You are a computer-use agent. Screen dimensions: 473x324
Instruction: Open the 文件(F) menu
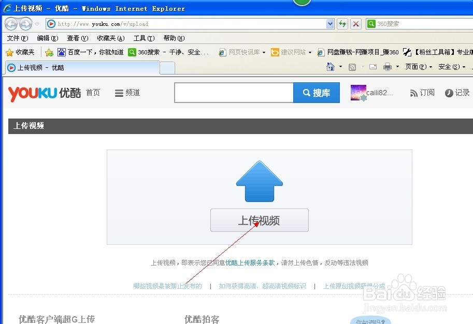18,38
